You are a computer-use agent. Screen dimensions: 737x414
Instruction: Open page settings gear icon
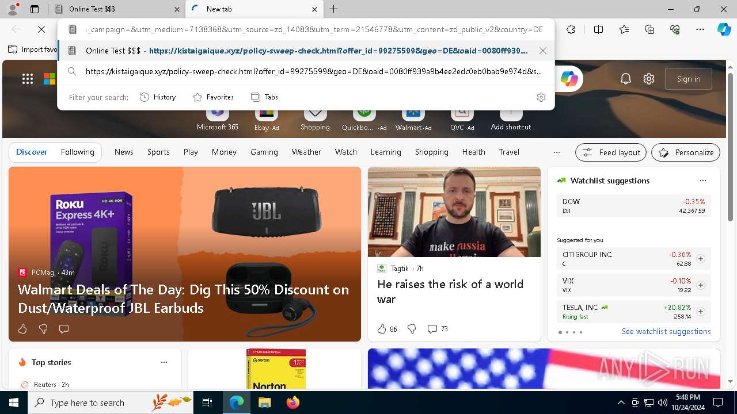(x=649, y=79)
